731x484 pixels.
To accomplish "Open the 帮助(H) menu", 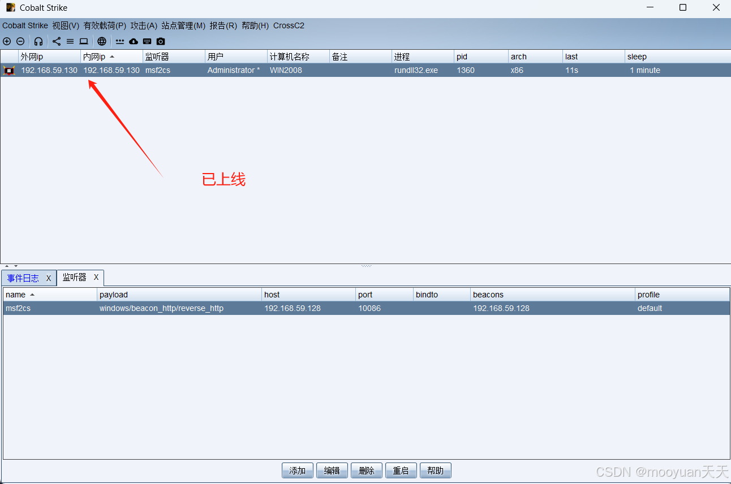I will point(255,25).
